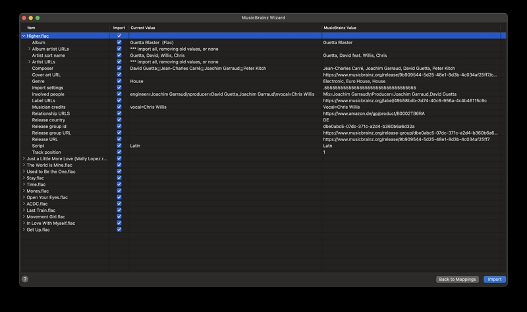Viewport: 527px width, 312px height.
Task: Toggle Track position import checkbox
Action: click(x=119, y=152)
